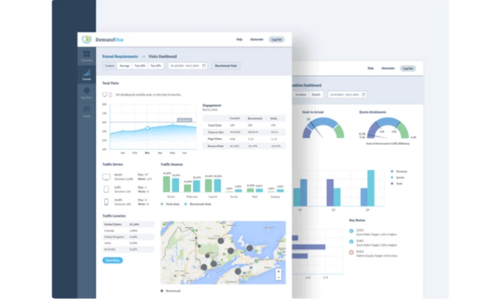Select the Average filter tab
The height and width of the screenshot is (300, 501).
point(125,66)
